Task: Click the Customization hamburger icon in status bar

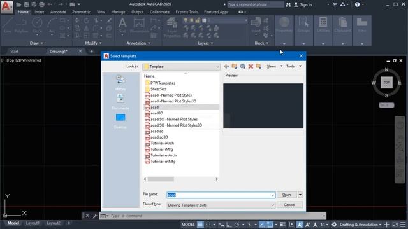Action: coord(403,225)
